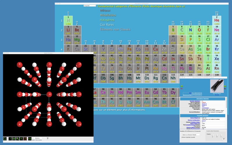Click the copies a input field
The image size is (232, 145).
click(212, 135)
